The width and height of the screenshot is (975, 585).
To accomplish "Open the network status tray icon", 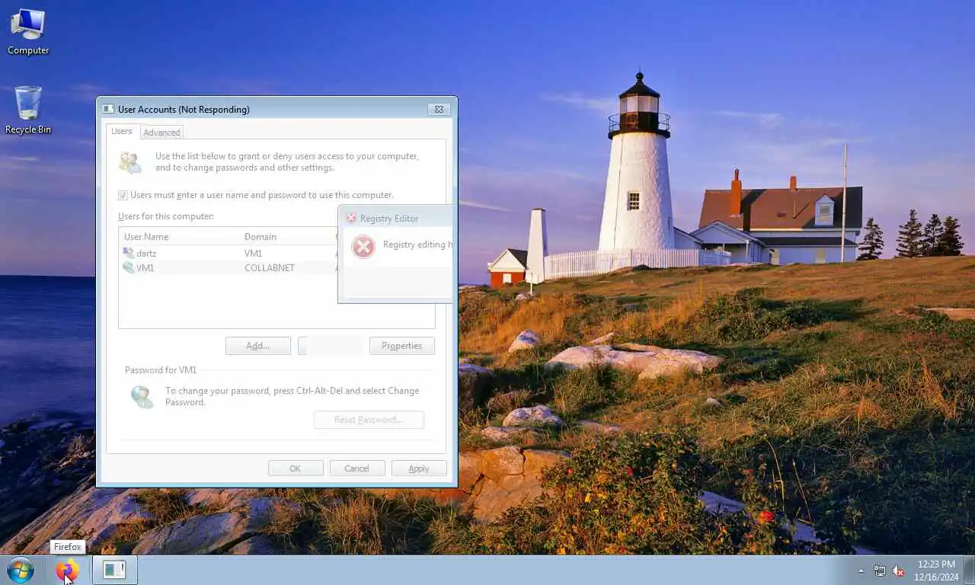I will 880,571.
